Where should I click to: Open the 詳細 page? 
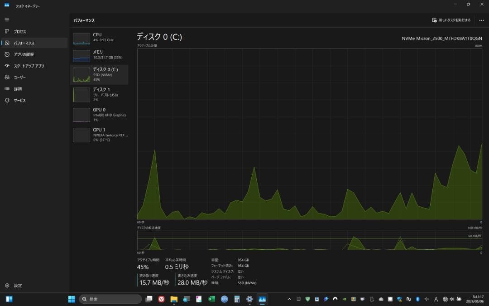tap(34, 89)
